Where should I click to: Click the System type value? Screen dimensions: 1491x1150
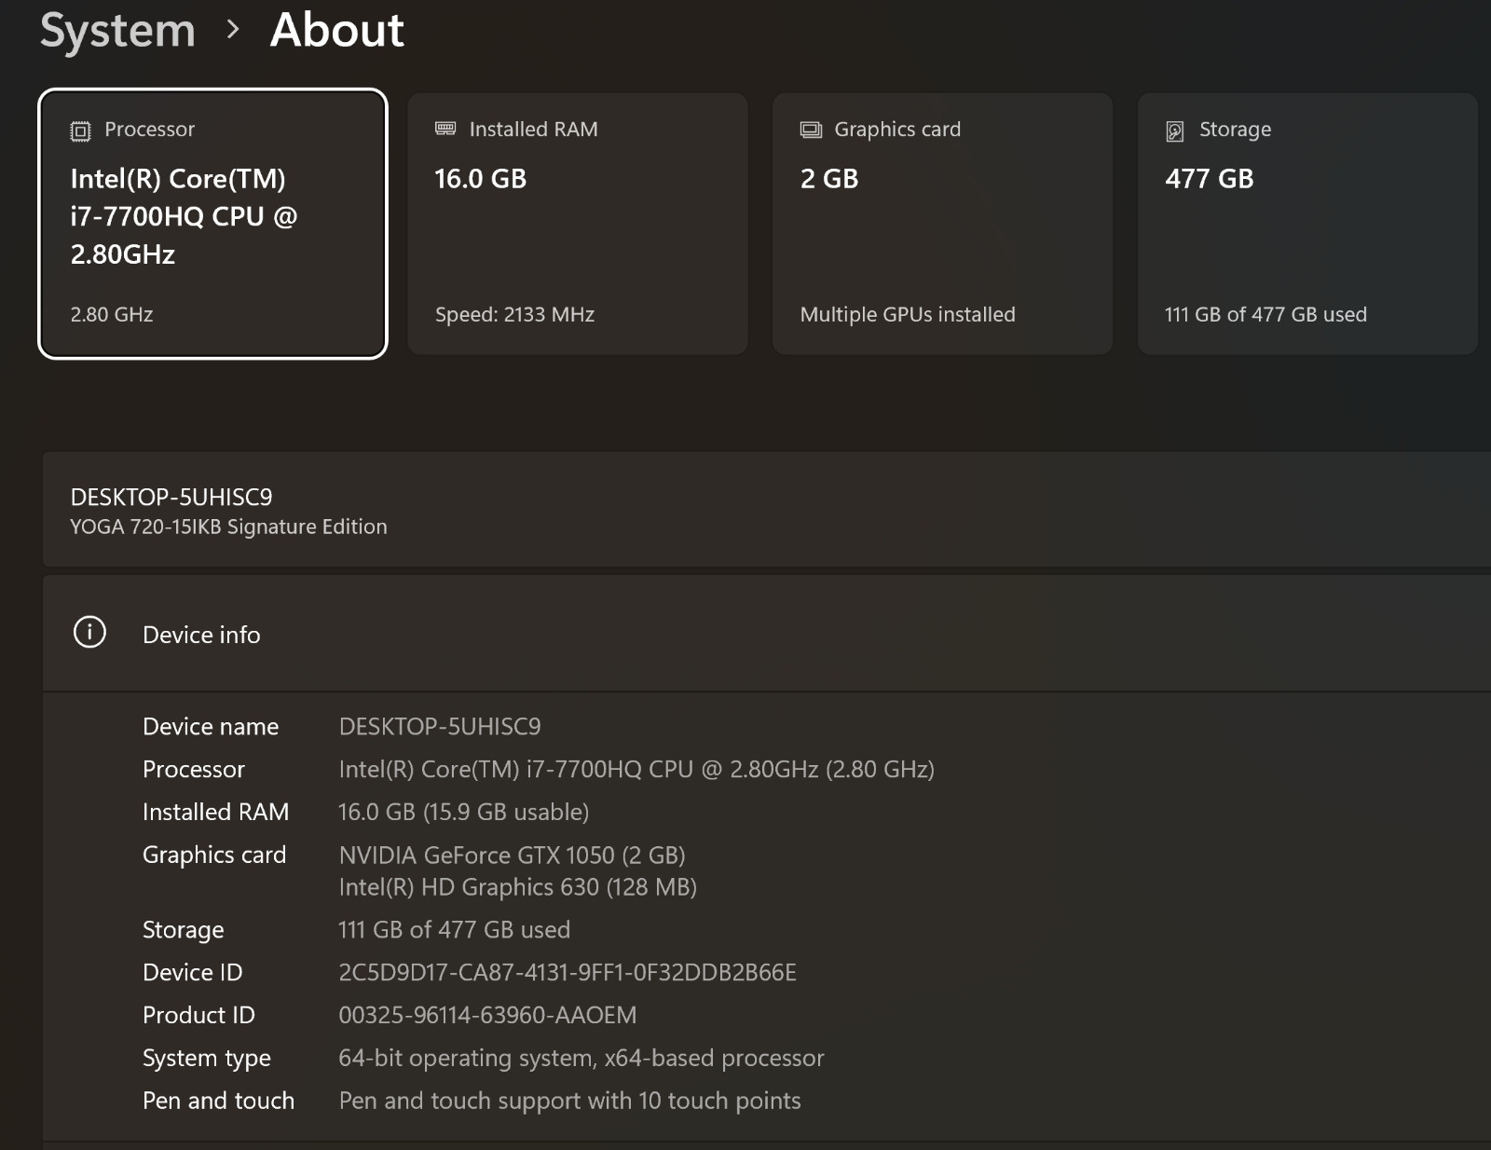(x=581, y=1058)
